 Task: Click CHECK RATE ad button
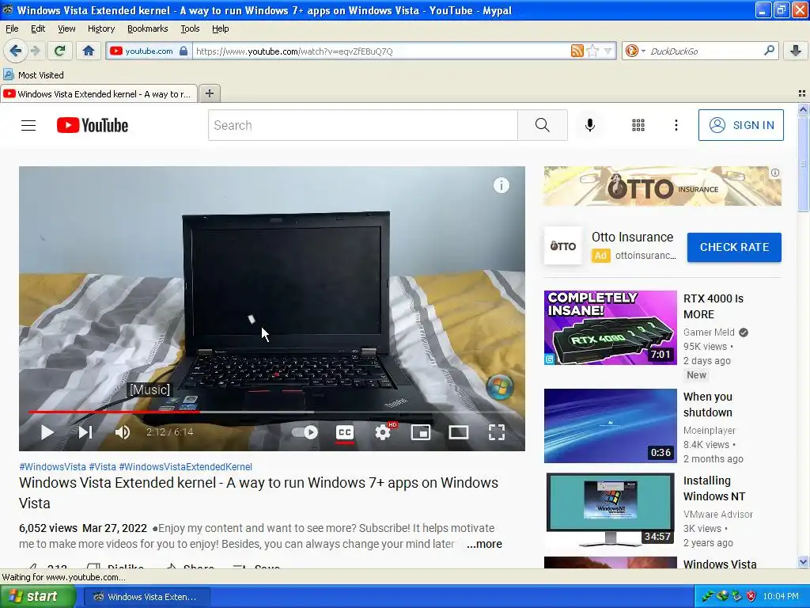click(x=734, y=247)
